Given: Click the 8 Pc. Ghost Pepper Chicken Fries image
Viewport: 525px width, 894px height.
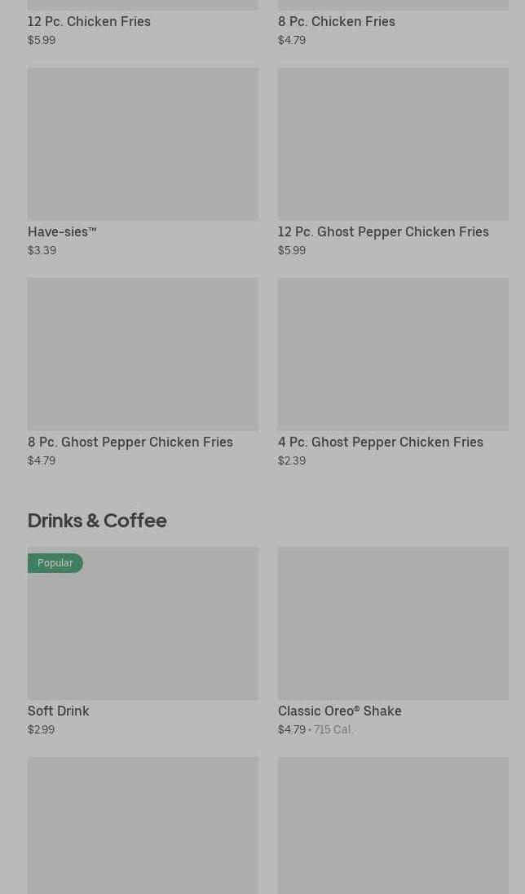Looking at the screenshot, I should (x=143, y=355).
